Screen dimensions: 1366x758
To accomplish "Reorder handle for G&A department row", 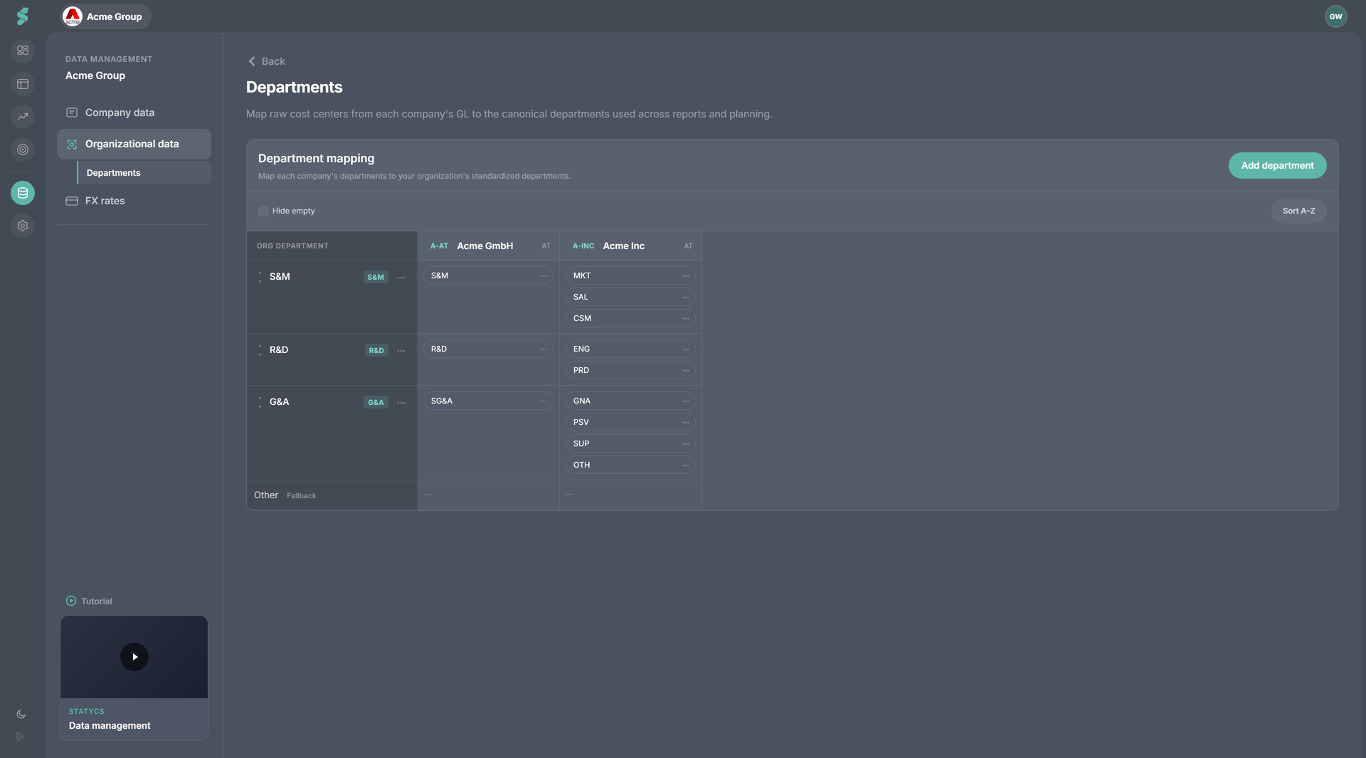I will coord(260,402).
